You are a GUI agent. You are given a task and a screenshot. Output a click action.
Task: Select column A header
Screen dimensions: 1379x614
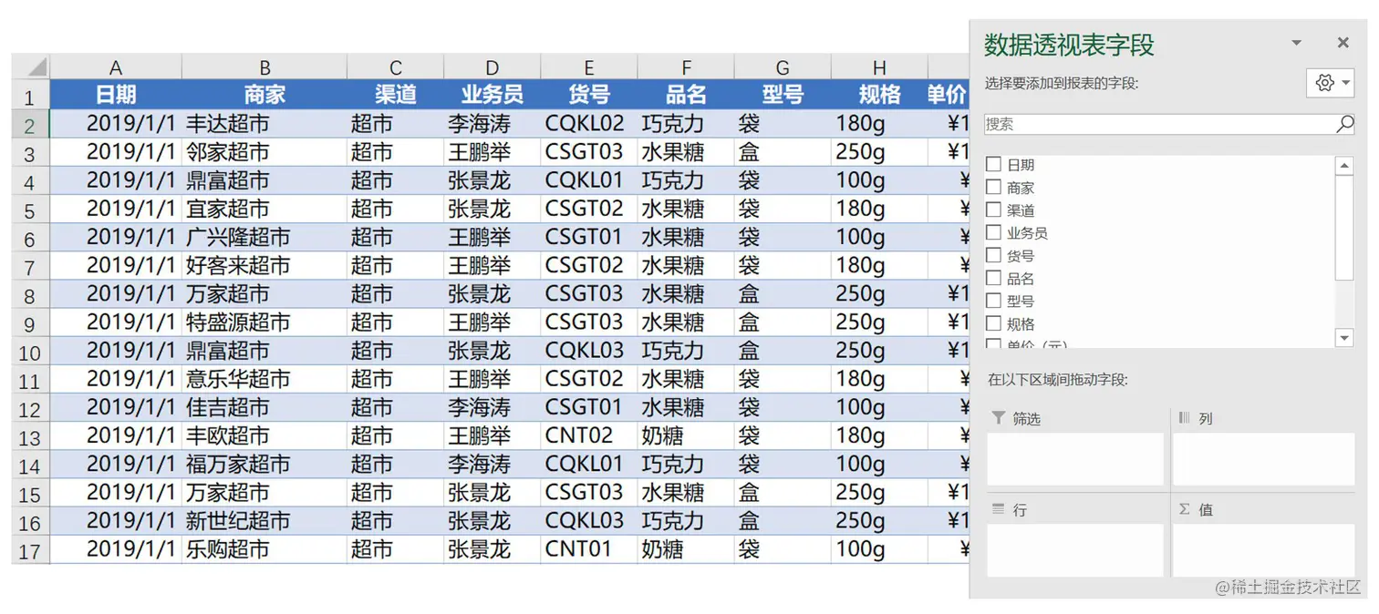(x=116, y=67)
